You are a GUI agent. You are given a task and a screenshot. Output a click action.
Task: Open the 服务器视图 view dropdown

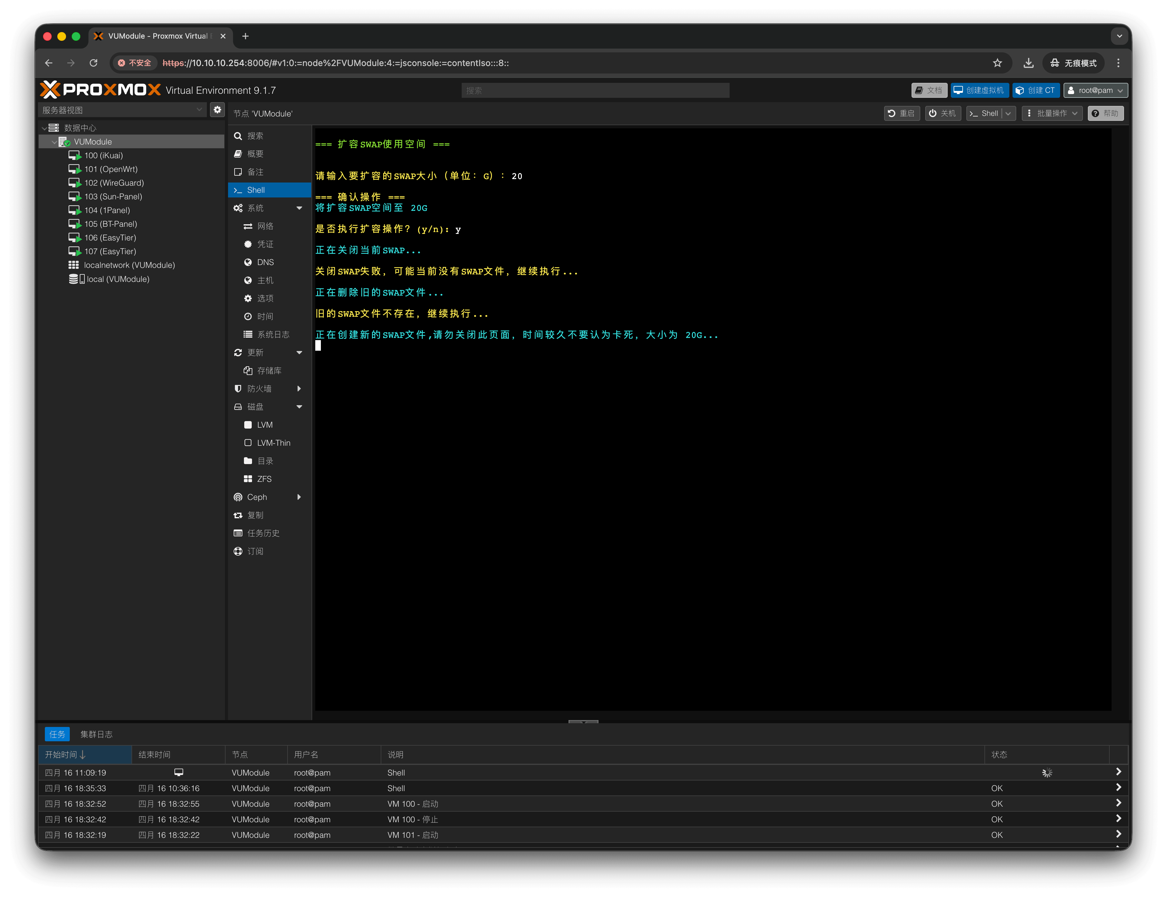coord(122,110)
